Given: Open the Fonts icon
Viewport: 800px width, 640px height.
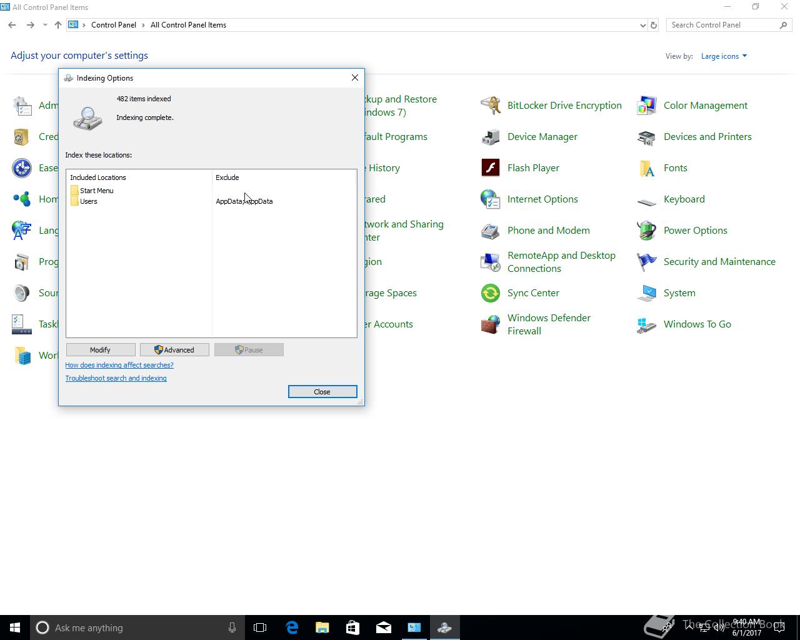Looking at the screenshot, I should [x=647, y=168].
